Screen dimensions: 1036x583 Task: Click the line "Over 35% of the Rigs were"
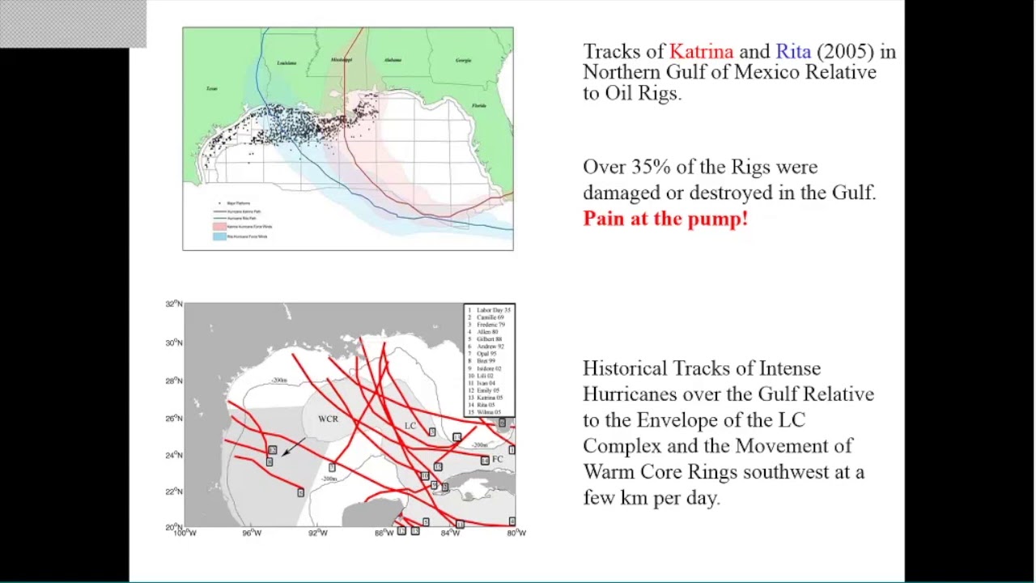pos(700,167)
